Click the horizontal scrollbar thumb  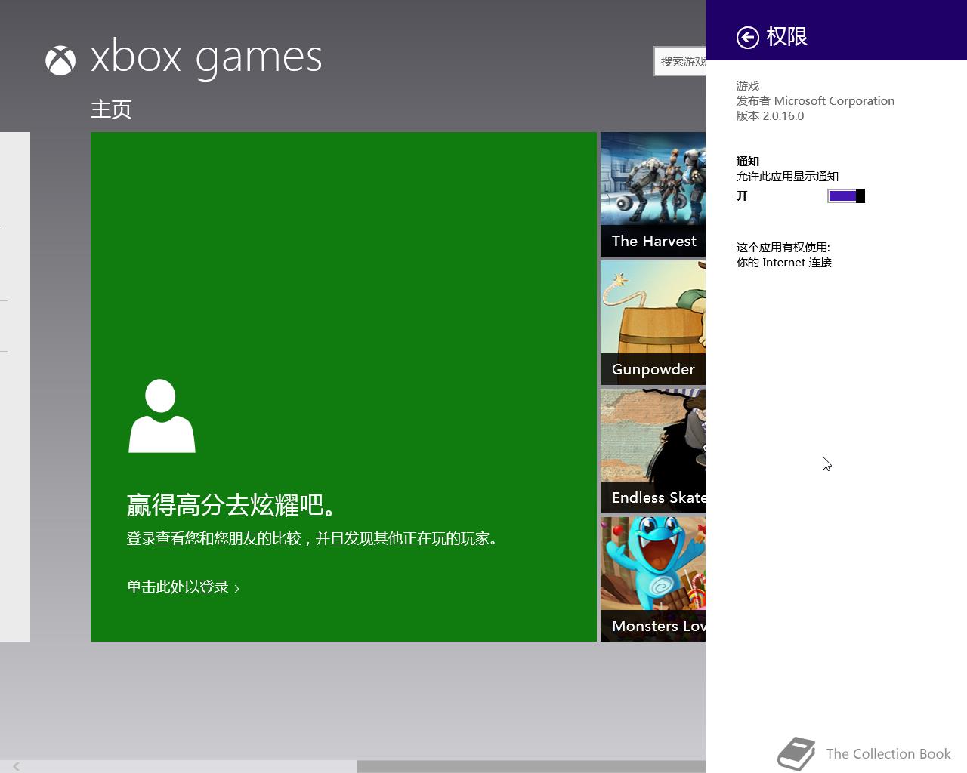[x=531, y=766]
